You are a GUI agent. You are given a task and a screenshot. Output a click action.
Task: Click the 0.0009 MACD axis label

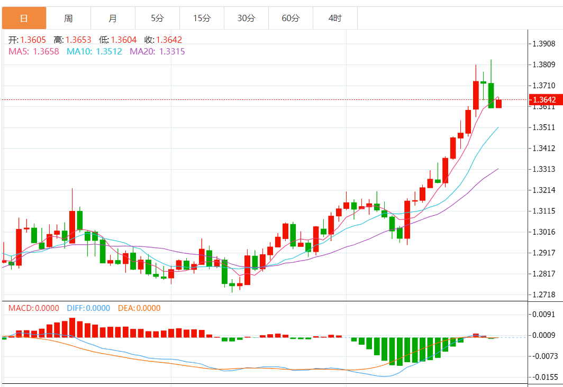pyautogui.click(x=543, y=335)
